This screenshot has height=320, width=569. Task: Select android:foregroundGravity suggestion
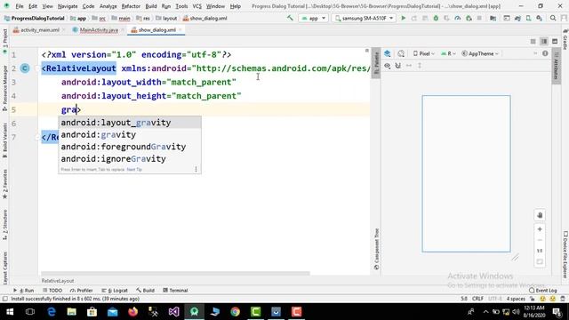coord(130,147)
